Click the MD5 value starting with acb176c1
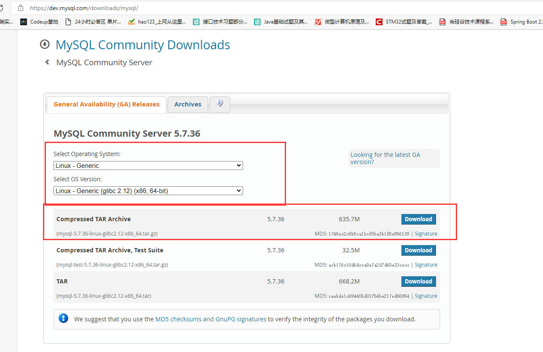The height and width of the screenshot is (352, 543). pos(369,265)
